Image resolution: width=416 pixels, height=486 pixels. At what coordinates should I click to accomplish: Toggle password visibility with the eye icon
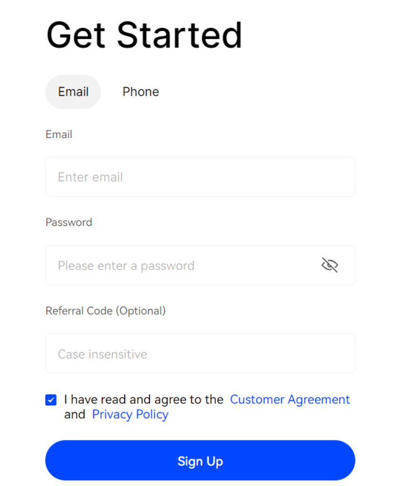329,265
